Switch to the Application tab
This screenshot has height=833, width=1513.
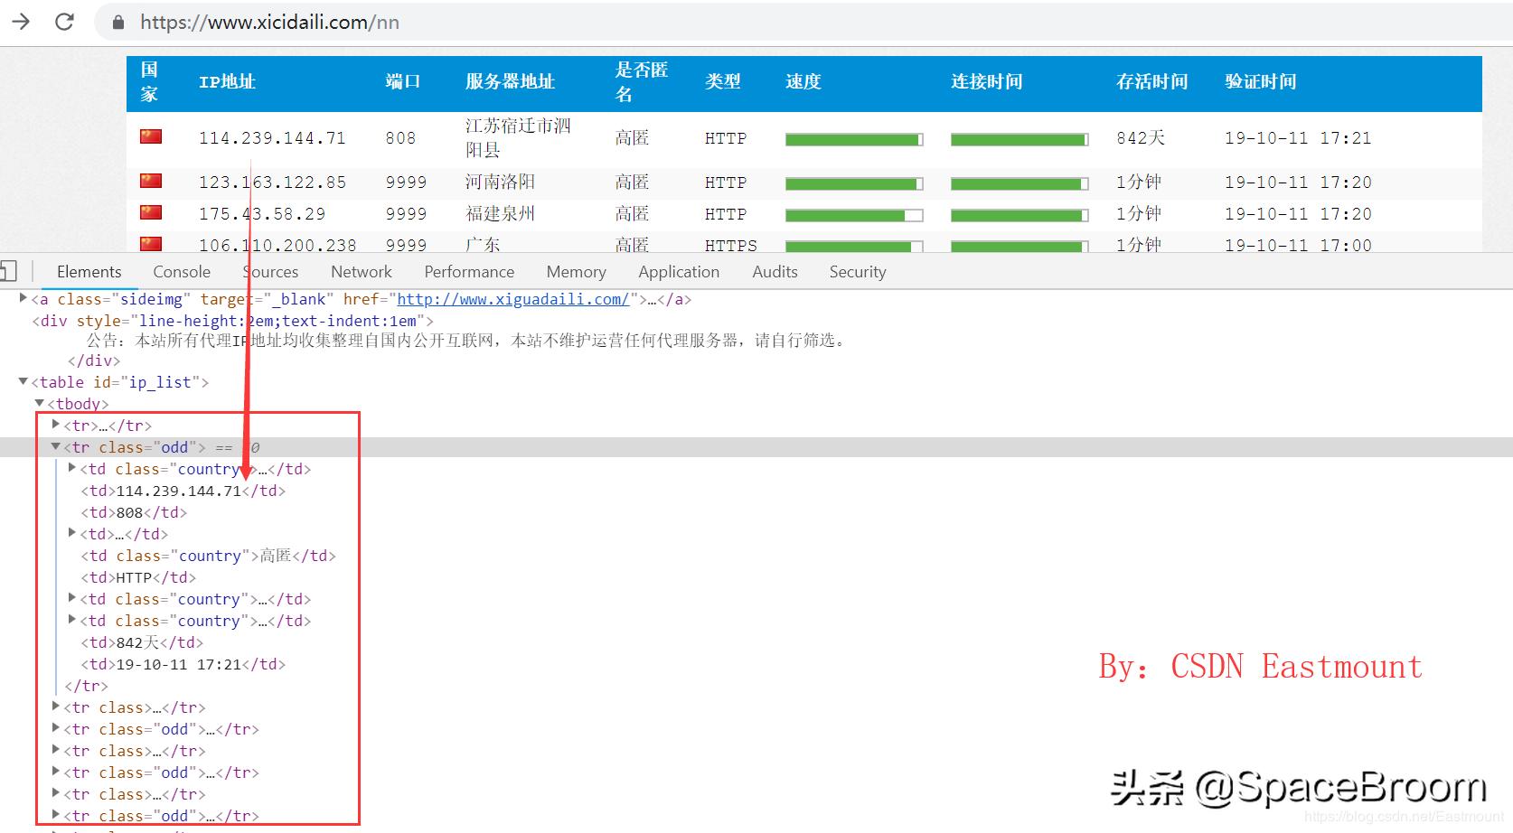pos(679,271)
